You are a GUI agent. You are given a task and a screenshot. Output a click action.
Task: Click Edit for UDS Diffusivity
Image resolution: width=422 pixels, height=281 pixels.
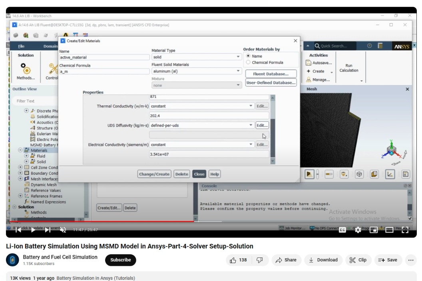pos(262,125)
